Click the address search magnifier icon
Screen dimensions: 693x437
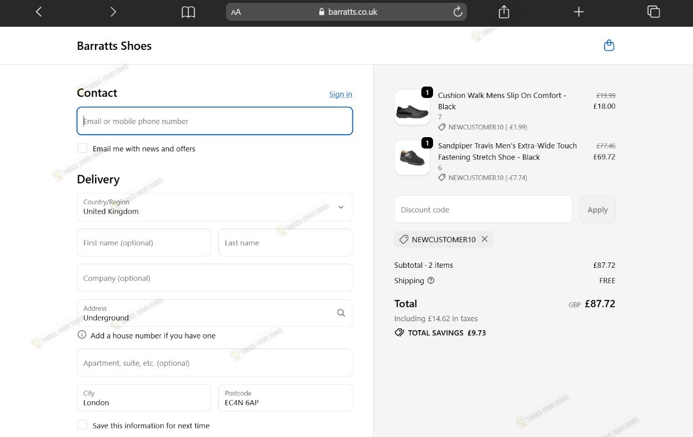point(341,313)
